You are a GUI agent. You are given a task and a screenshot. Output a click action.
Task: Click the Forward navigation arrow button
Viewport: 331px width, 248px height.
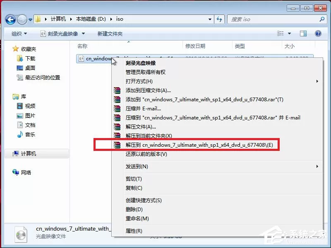point(22,19)
